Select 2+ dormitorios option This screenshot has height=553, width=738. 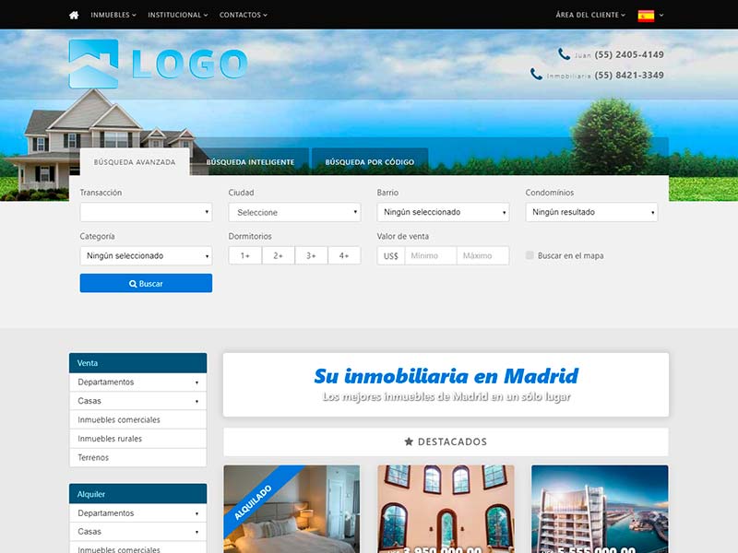pyautogui.click(x=279, y=255)
